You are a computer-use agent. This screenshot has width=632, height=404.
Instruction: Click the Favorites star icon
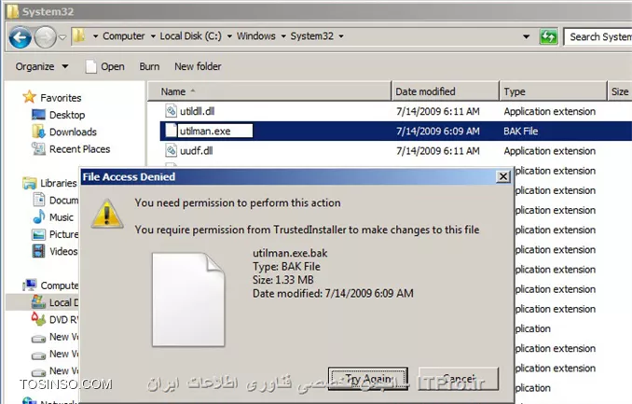[30, 97]
